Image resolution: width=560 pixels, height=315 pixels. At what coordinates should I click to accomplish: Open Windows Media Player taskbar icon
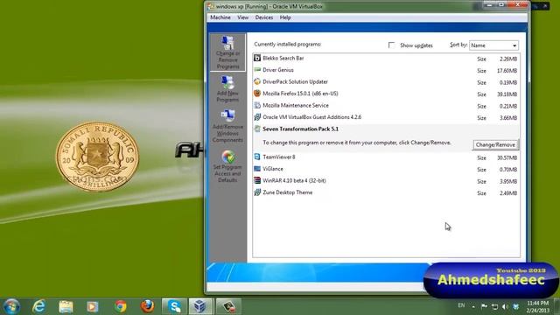point(93,306)
